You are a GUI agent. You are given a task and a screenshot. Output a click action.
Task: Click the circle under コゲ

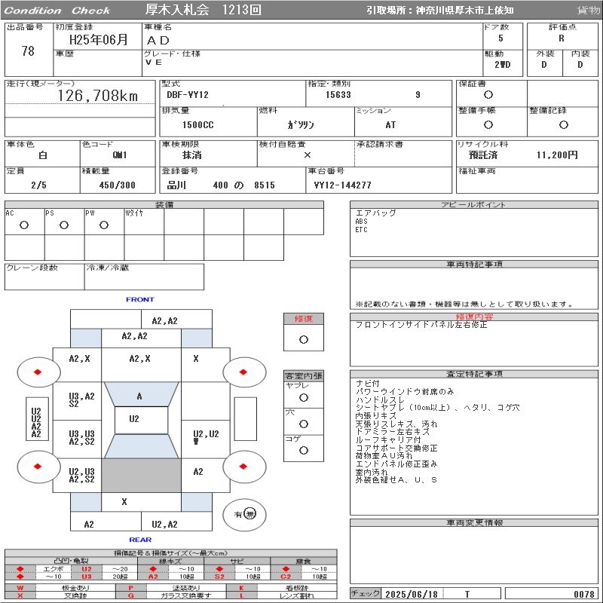click(x=304, y=450)
